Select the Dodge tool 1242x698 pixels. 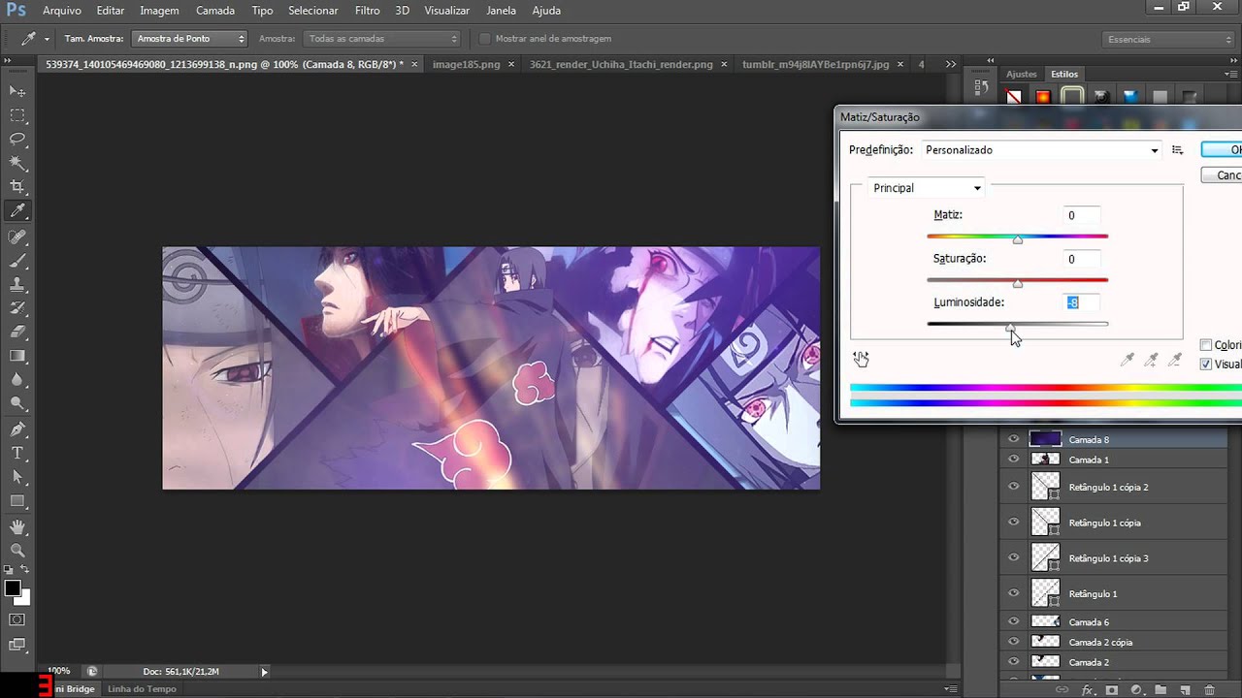(17, 403)
